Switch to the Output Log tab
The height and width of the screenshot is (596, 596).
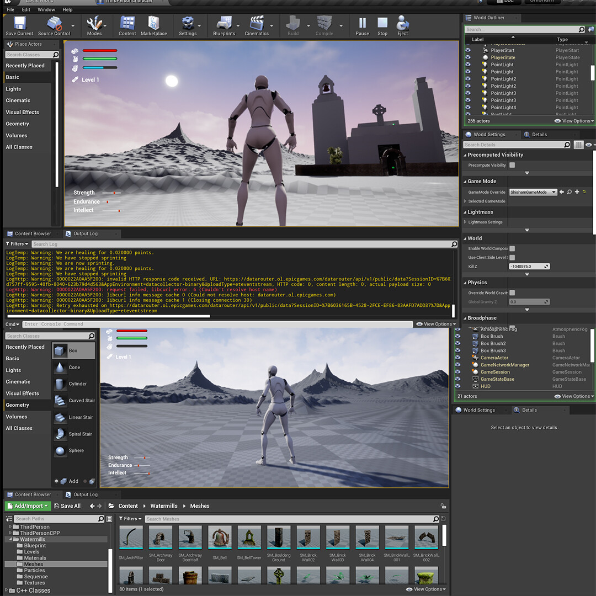tap(86, 233)
